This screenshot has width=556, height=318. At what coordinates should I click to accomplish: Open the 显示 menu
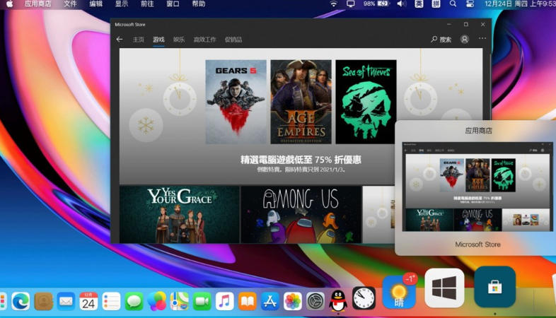[122, 4]
